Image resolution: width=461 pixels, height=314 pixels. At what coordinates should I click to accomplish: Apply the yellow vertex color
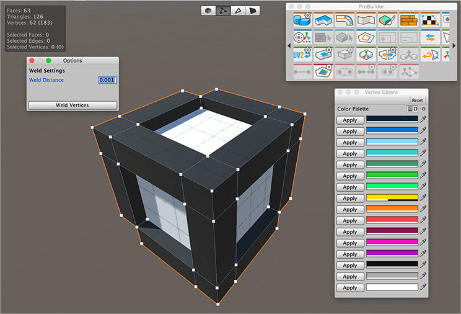coord(350,198)
